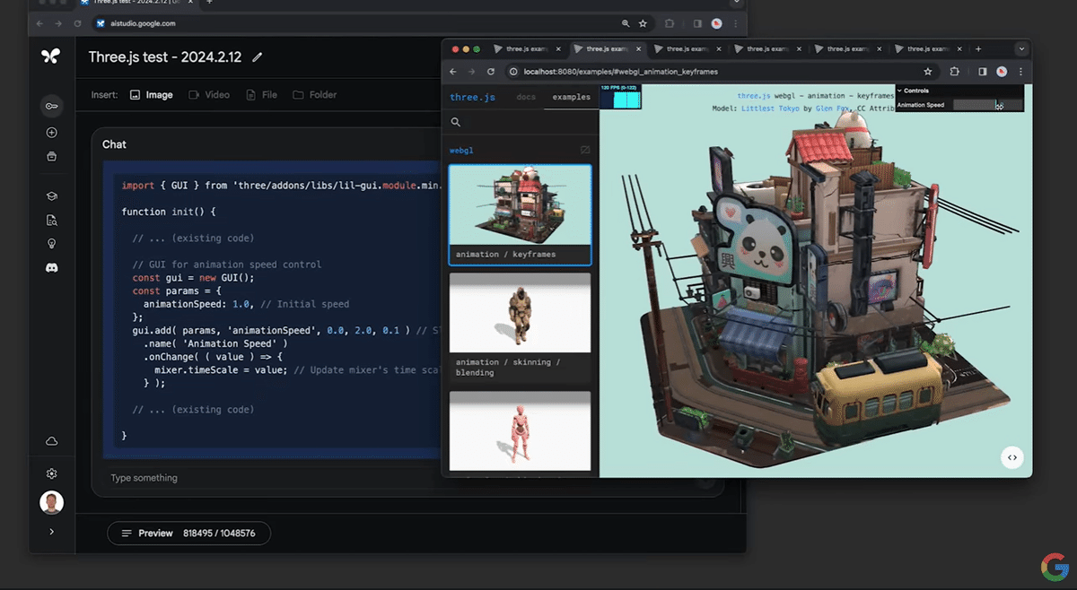Image resolution: width=1077 pixels, height=590 pixels.
Task: Open extensions puzzle icon in three.js browser
Action: (954, 72)
